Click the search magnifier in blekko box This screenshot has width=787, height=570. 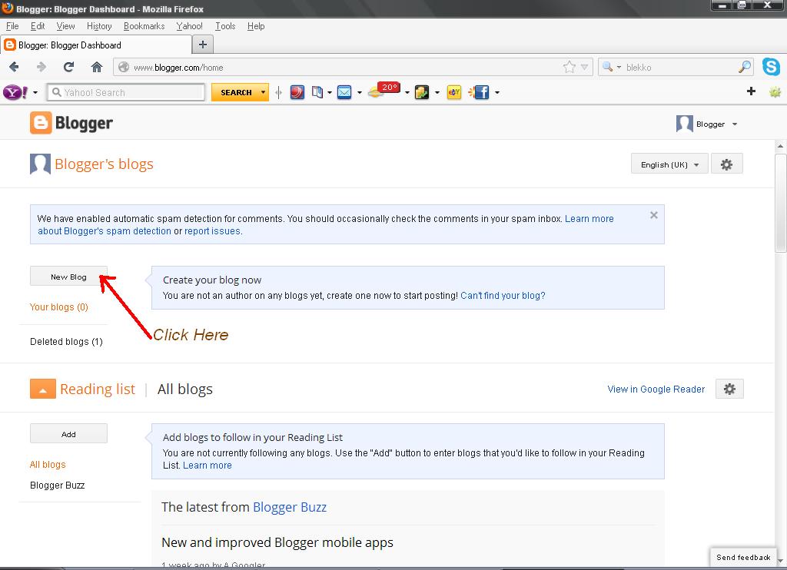(x=745, y=67)
